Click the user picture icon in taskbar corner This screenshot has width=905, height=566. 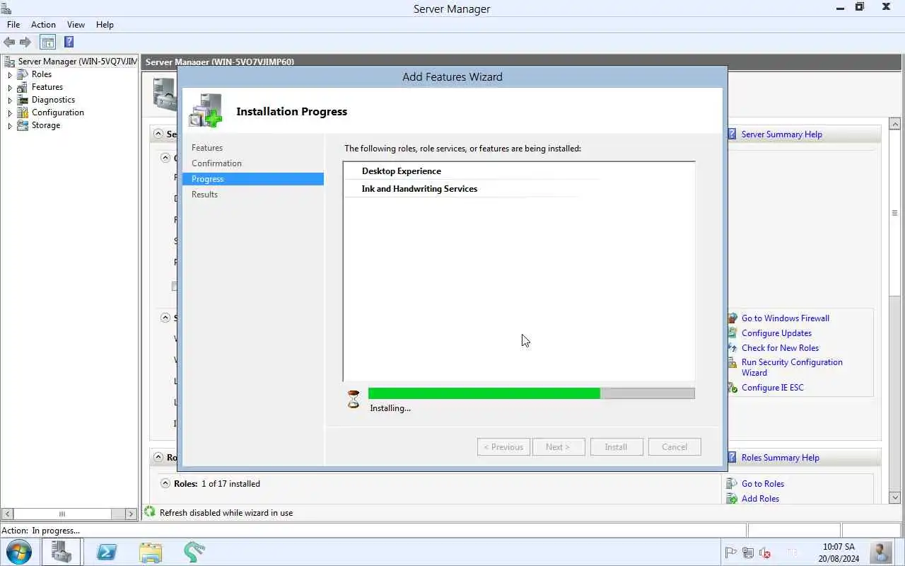pos(881,552)
